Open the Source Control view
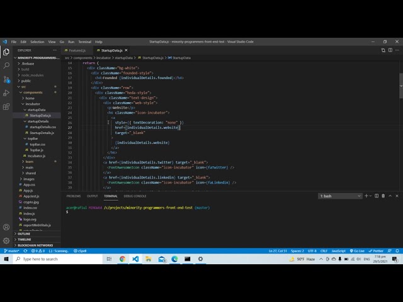The width and height of the screenshot is (403, 302). tap(6, 79)
